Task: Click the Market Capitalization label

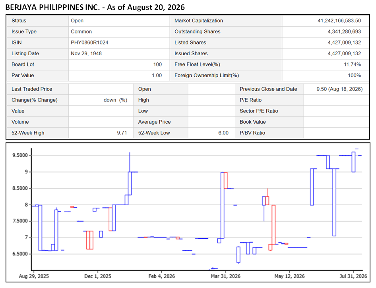Action: coord(199,21)
